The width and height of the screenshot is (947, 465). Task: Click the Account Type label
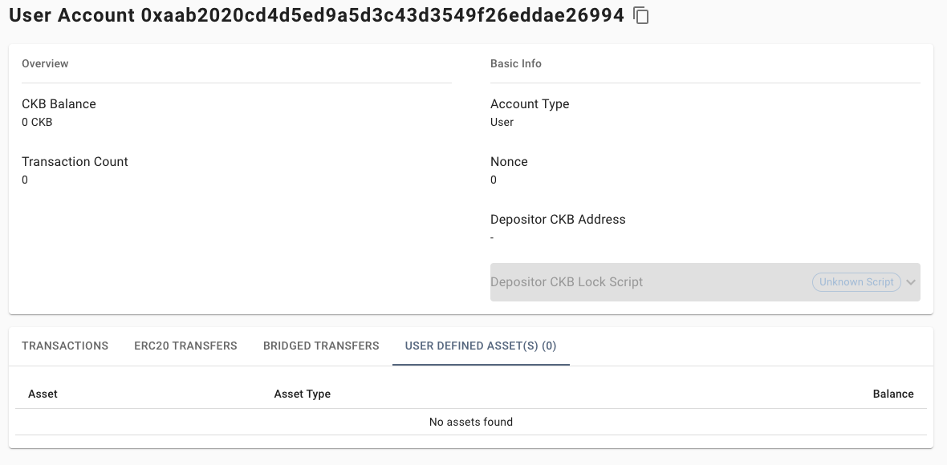coord(530,103)
